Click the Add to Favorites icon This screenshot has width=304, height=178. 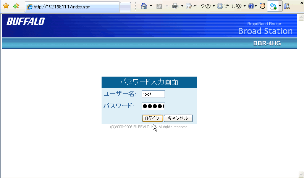[16, 6]
